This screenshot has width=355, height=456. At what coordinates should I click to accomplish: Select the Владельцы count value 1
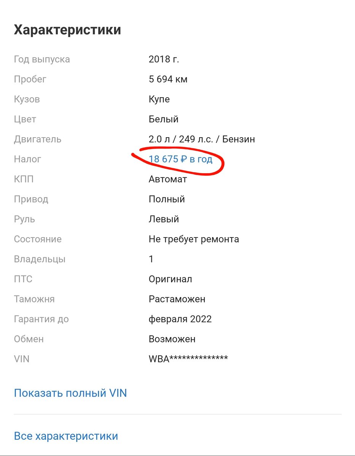point(151,259)
